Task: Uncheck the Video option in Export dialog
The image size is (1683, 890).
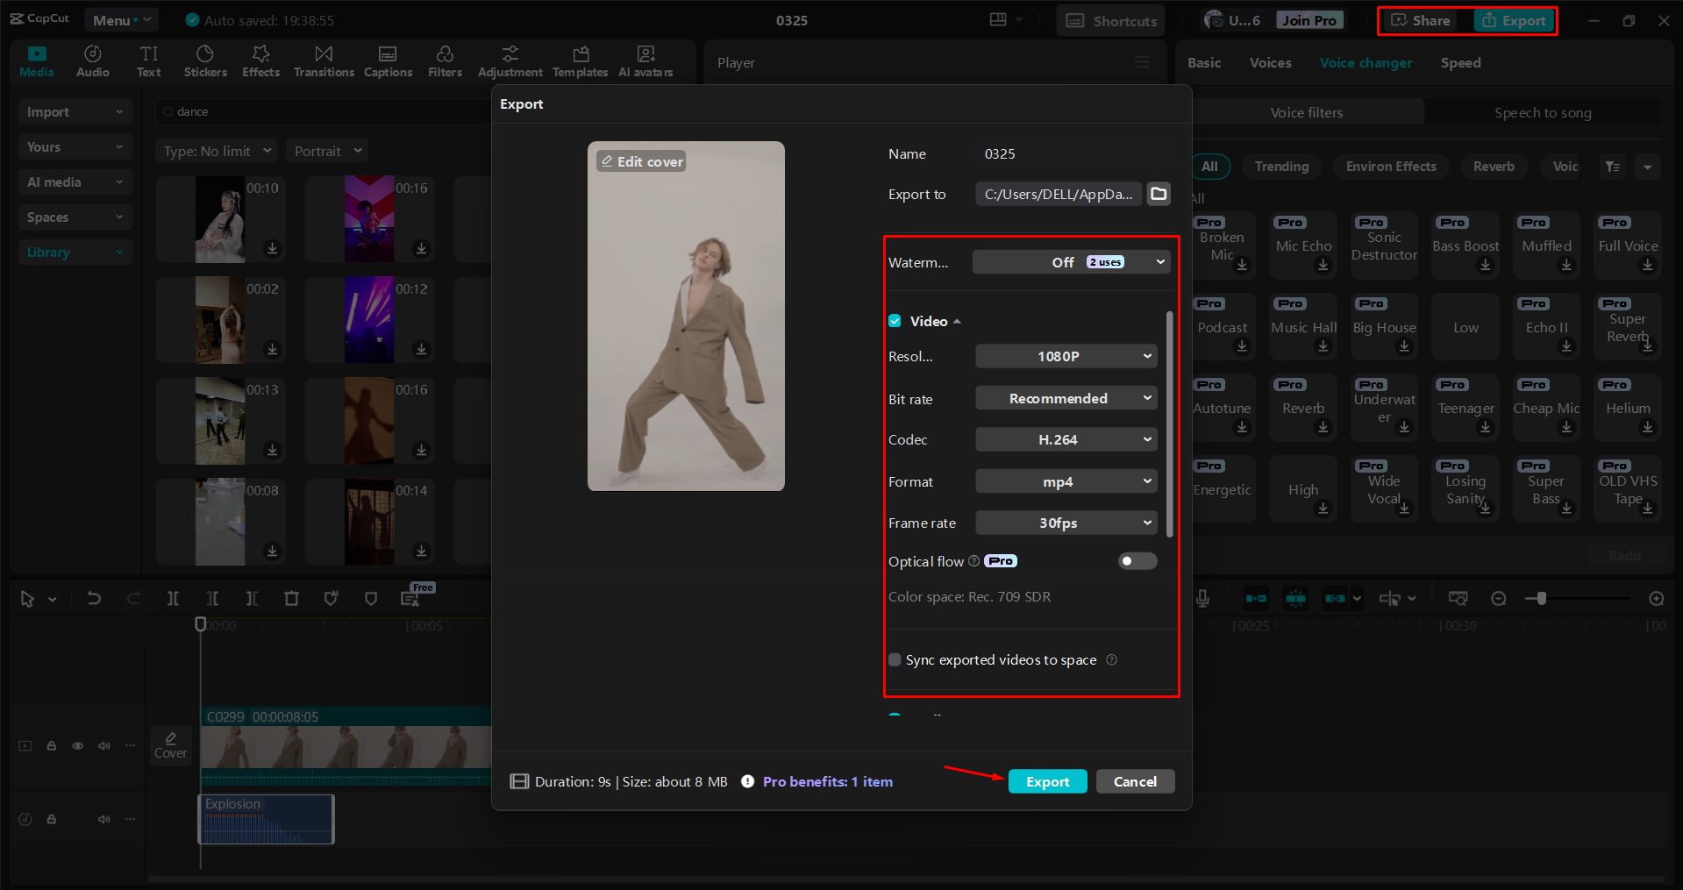Action: click(x=895, y=321)
